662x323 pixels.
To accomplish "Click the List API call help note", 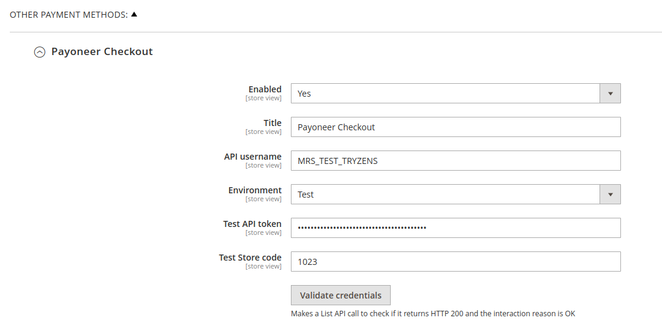I will pos(433,314).
